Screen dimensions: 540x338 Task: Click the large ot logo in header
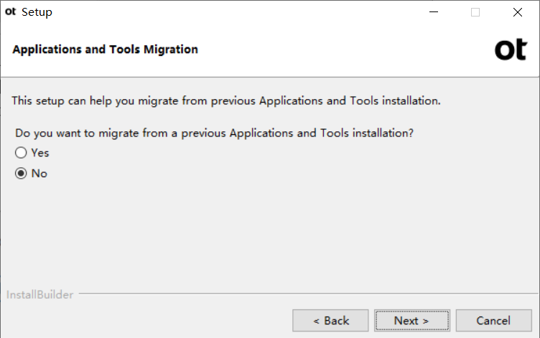click(511, 50)
